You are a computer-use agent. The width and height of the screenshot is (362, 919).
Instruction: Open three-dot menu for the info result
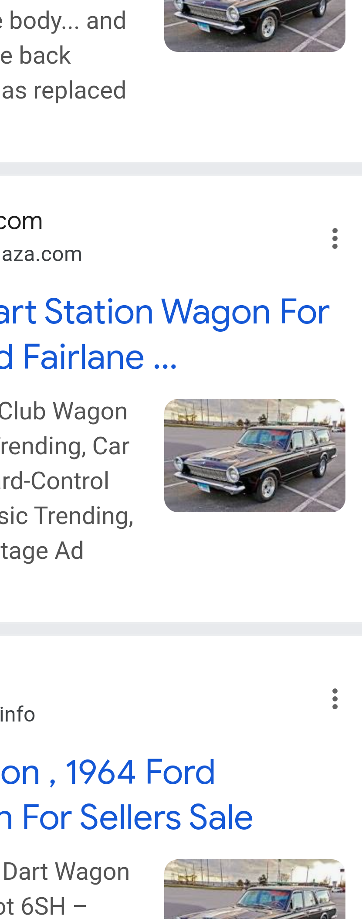335,699
